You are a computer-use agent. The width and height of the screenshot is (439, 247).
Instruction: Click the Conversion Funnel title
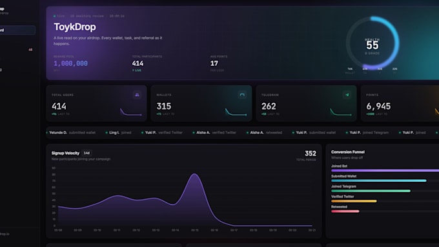348,152
